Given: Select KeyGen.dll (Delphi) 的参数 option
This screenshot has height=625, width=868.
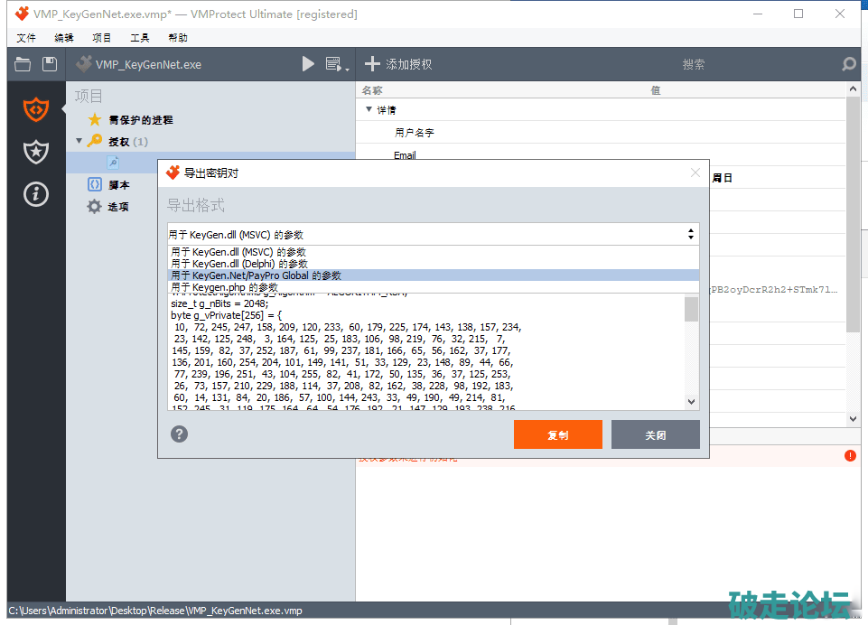Looking at the screenshot, I should [x=239, y=264].
